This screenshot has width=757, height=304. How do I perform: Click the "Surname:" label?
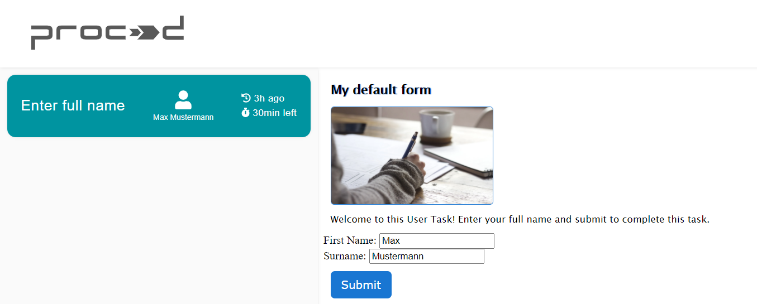click(x=345, y=256)
